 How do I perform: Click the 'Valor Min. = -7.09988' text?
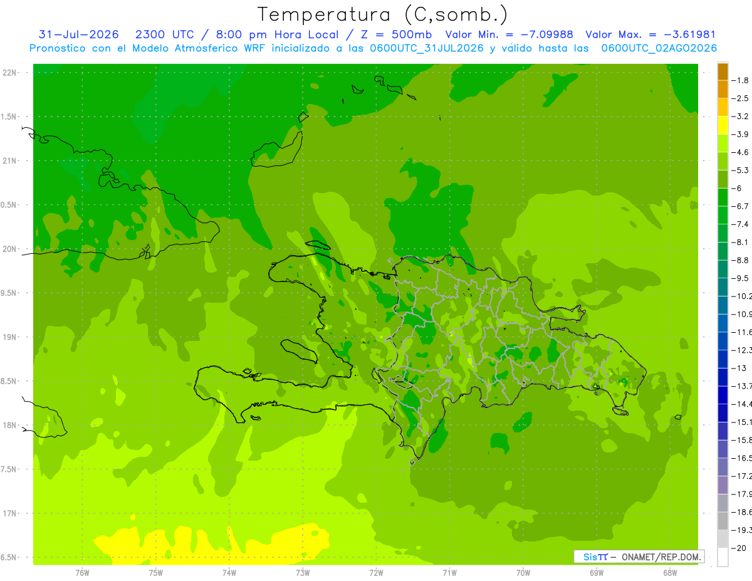pos(511,34)
